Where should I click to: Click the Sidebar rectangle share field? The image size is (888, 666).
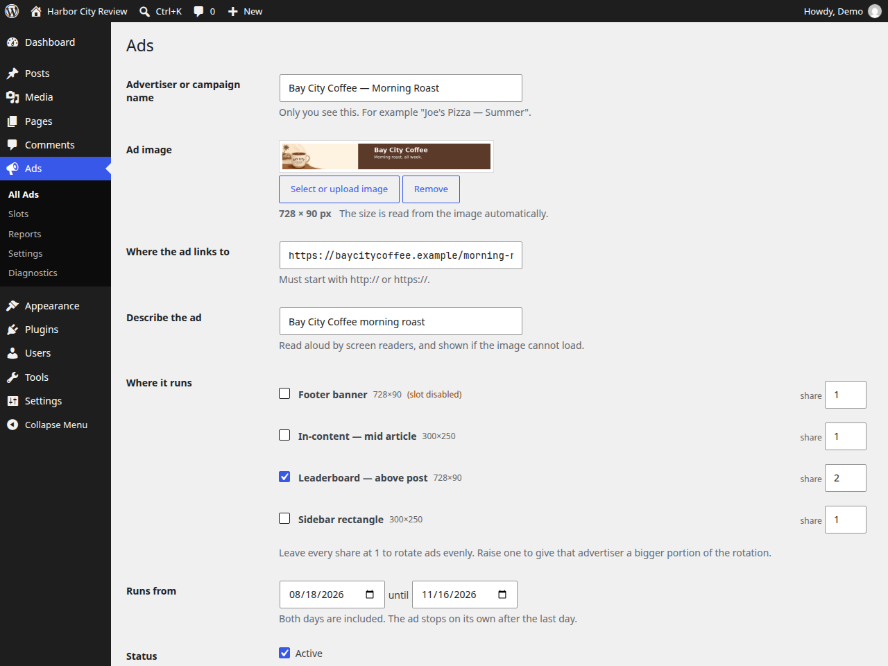coord(846,520)
